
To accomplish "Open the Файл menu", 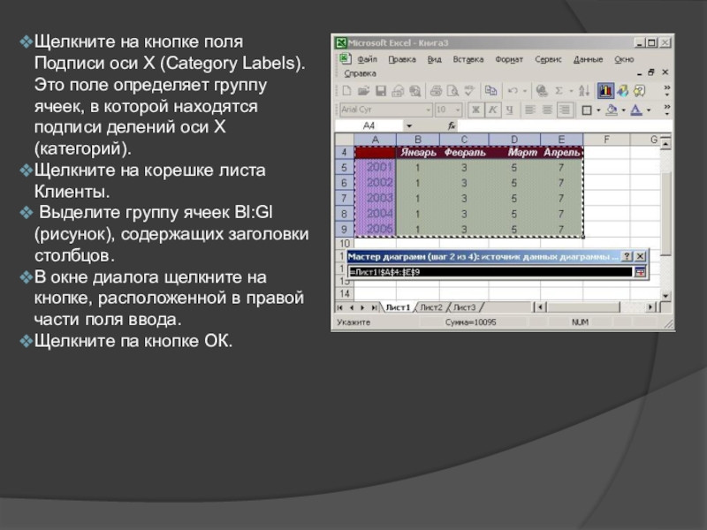I will [x=367, y=59].
